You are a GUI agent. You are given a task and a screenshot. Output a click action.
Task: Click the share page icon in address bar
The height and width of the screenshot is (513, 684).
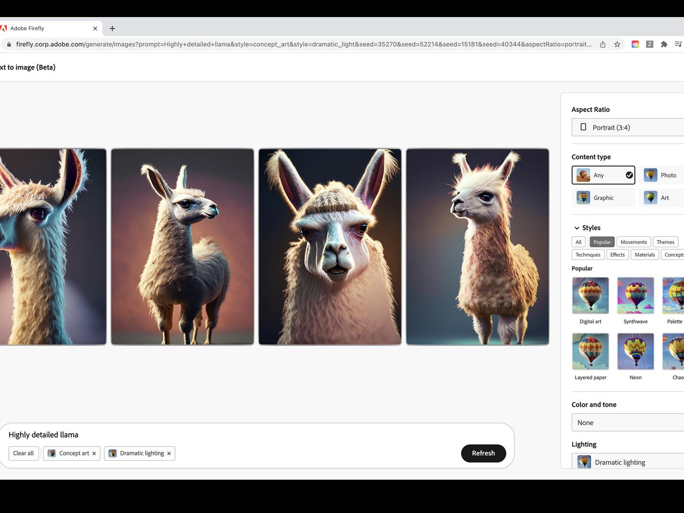click(603, 44)
